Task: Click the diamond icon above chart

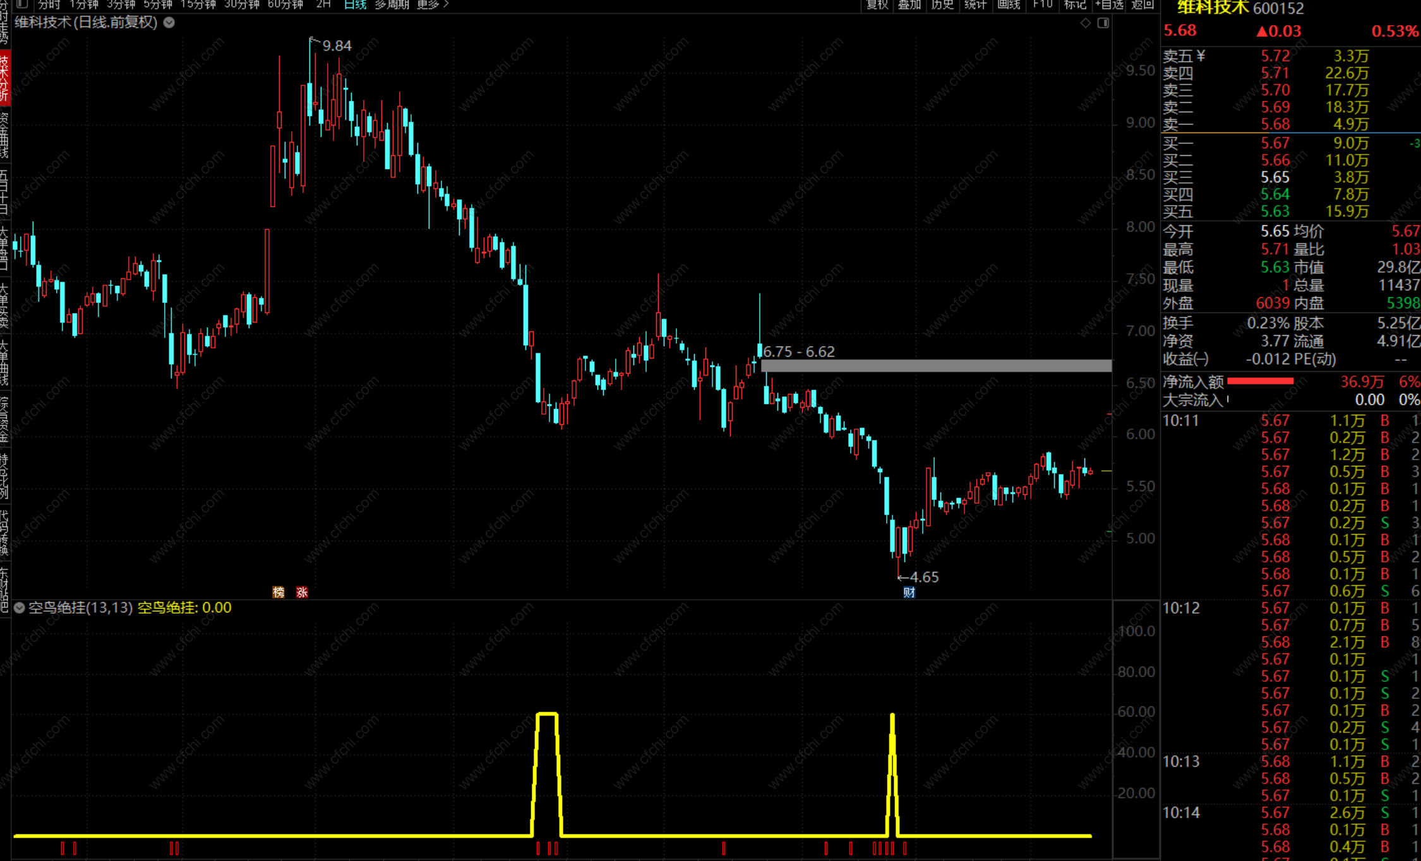Action: [1085, 23]
